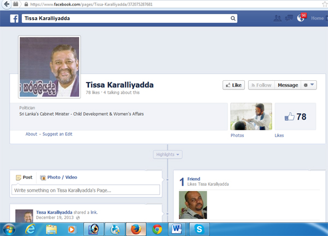Click the Tissa Karalliyadda page title
This screenshot has width=328, height=236.
120,85
